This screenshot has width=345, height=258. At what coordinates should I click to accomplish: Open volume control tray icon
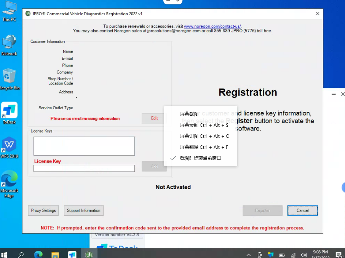(304, 255)
